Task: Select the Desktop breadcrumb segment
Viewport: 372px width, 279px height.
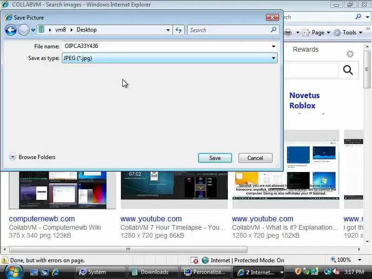Action: point(86,30)
